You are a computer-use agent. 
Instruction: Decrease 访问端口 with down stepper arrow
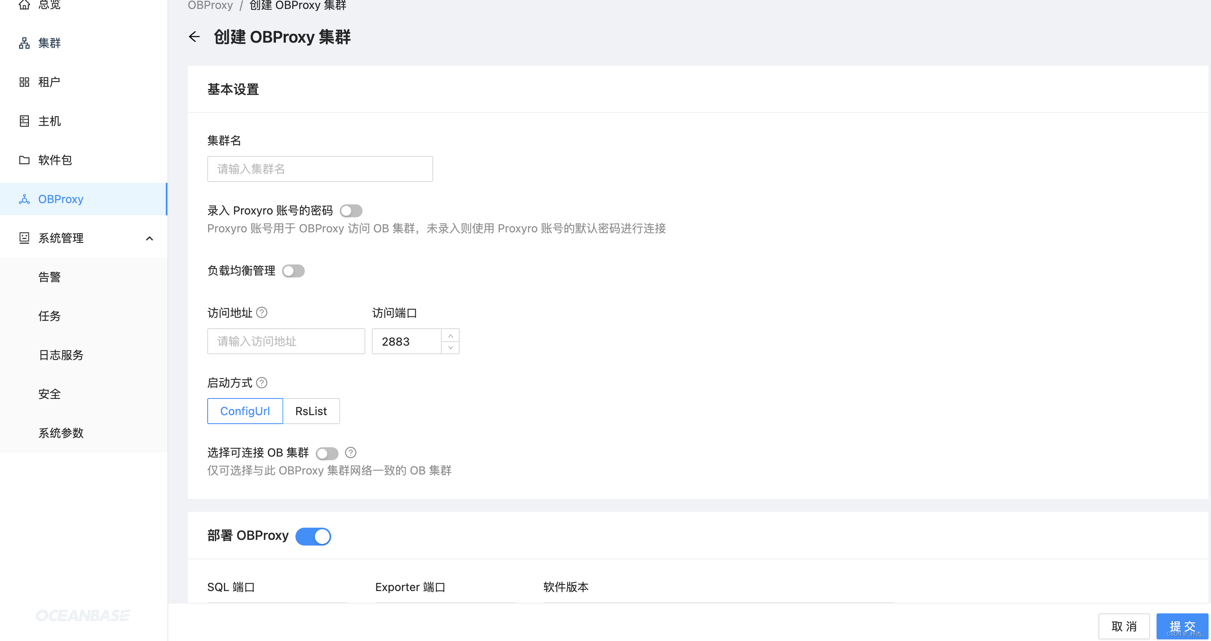click(x=450, y=347)
